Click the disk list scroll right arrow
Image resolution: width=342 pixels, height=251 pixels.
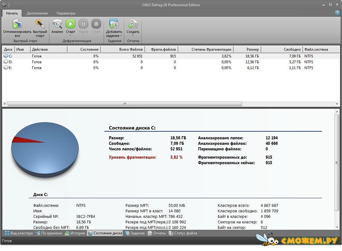click(x=337, y=104)
